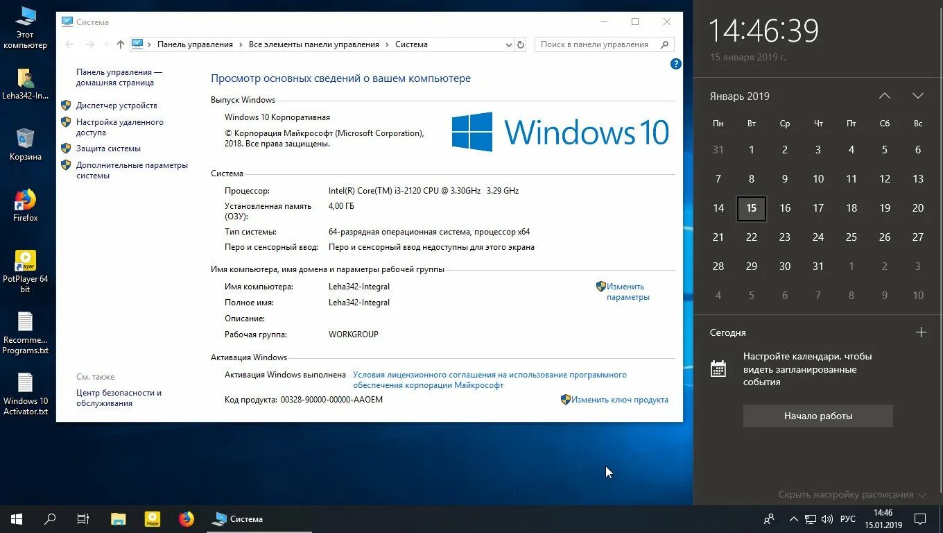
Task: Click the calendar icon beside Настройте календари
Action: click(x=718, y=369)
